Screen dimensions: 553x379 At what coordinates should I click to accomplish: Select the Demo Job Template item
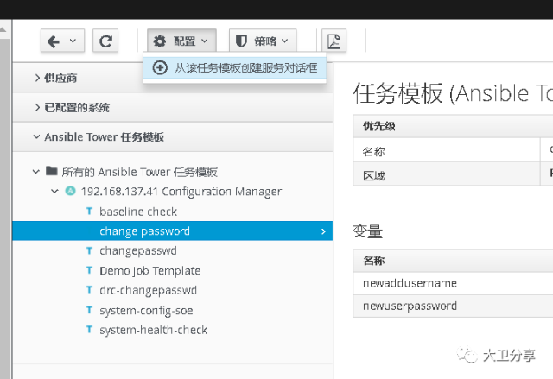click(x=150, y=270)
